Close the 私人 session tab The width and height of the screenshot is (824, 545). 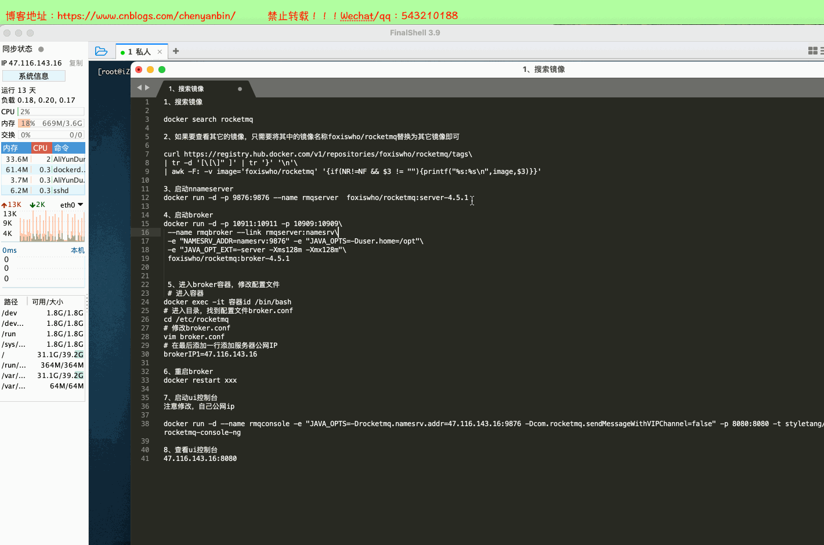160,52
